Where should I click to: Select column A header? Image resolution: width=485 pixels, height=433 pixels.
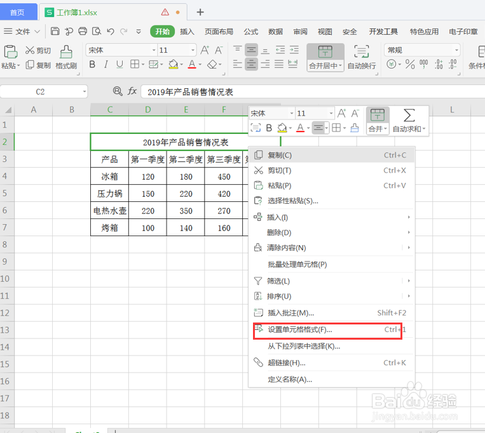[34, 110]
